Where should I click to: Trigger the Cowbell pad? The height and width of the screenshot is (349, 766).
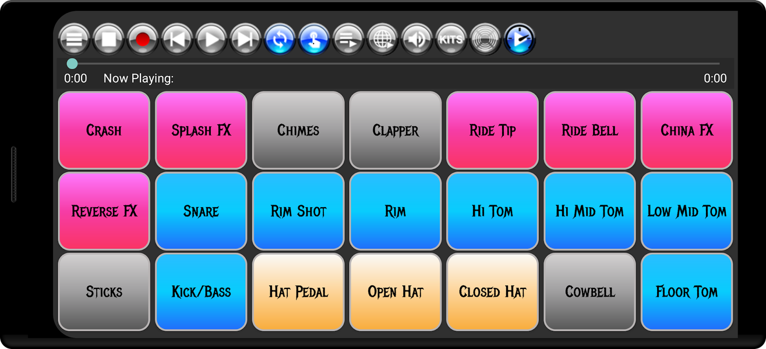(589, 292)
